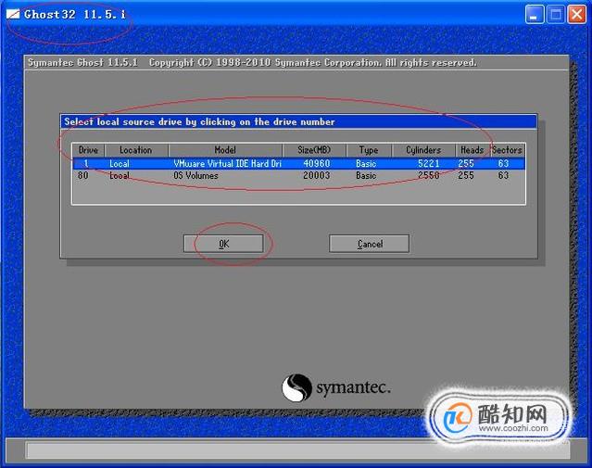This screenshot has width=592, height=468.
Task: Click the OS Volumes model cell
Action: tap(196, 175)
